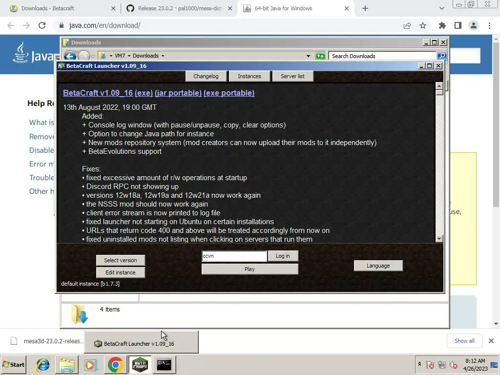Image resolution: width=500 pixels, height=375 pixels.
Task: Open the Language settings button
Action: tap(378, 266)
